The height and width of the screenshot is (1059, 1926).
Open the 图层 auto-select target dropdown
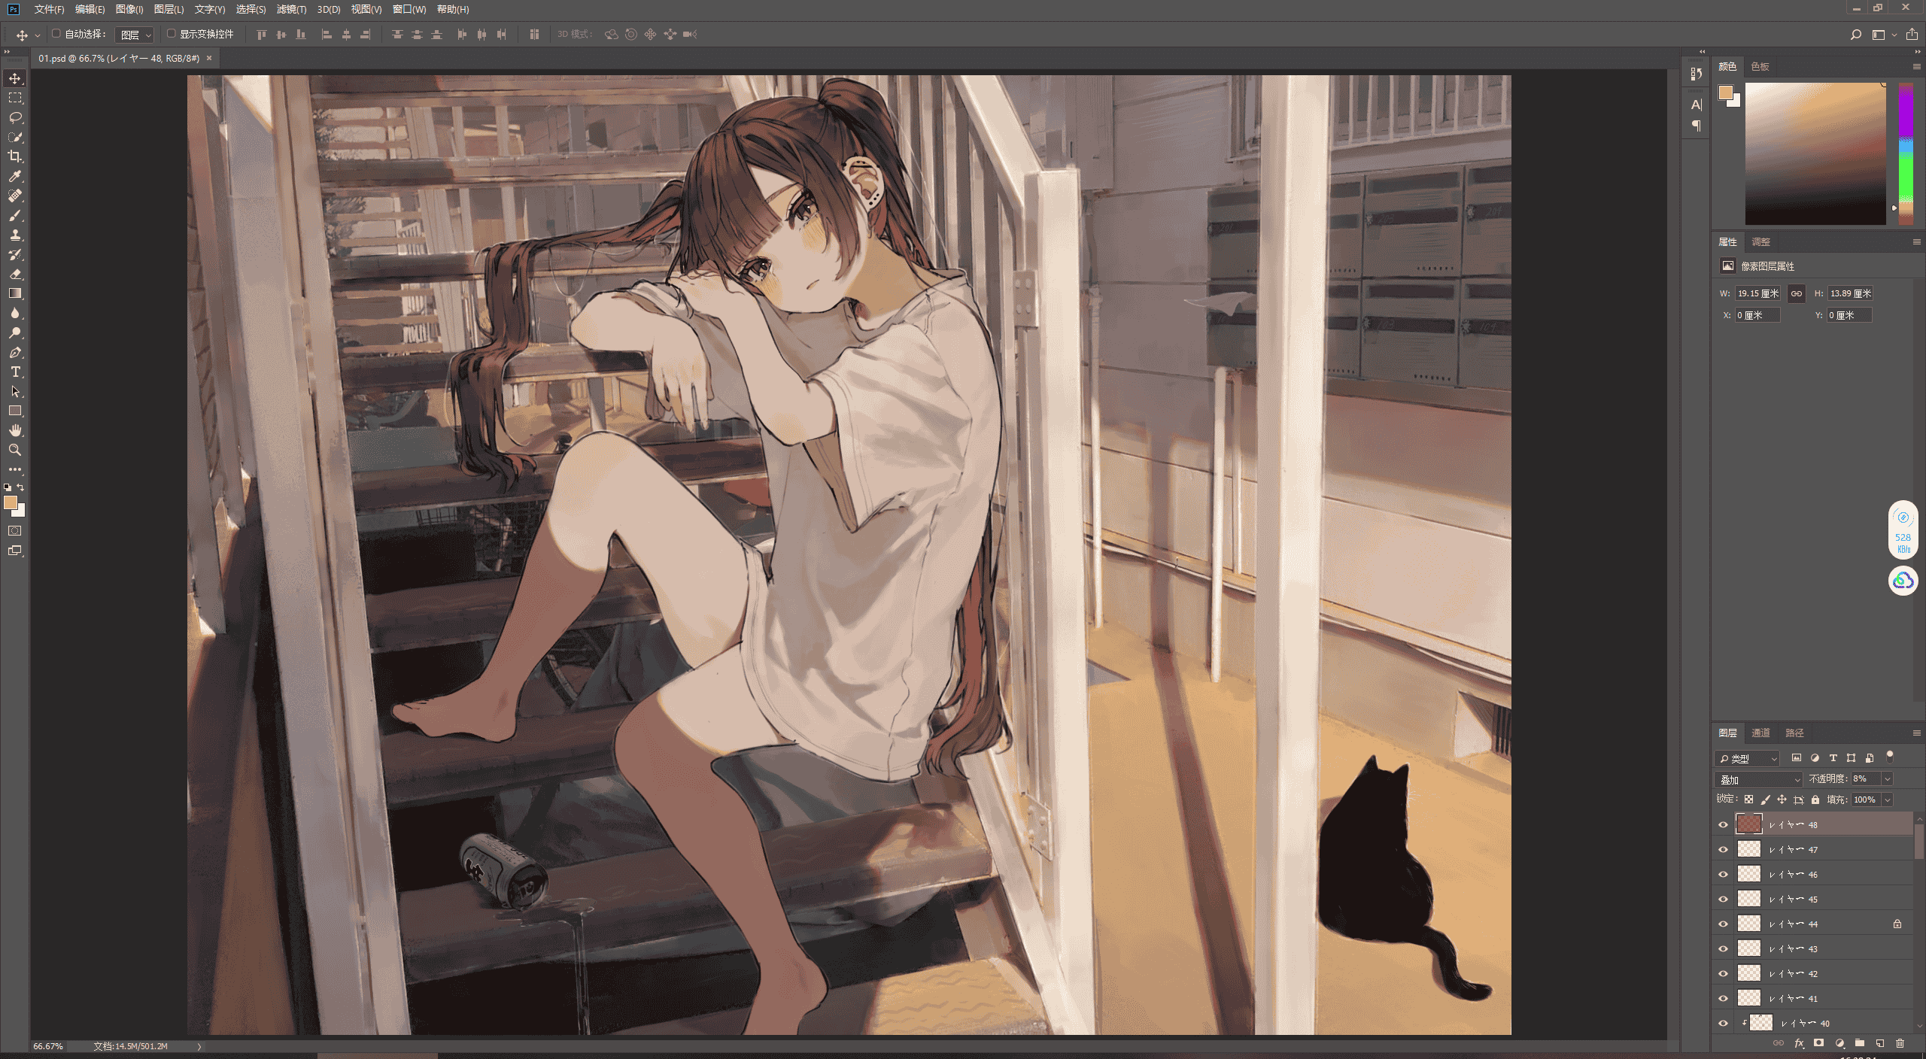point(135,35)
